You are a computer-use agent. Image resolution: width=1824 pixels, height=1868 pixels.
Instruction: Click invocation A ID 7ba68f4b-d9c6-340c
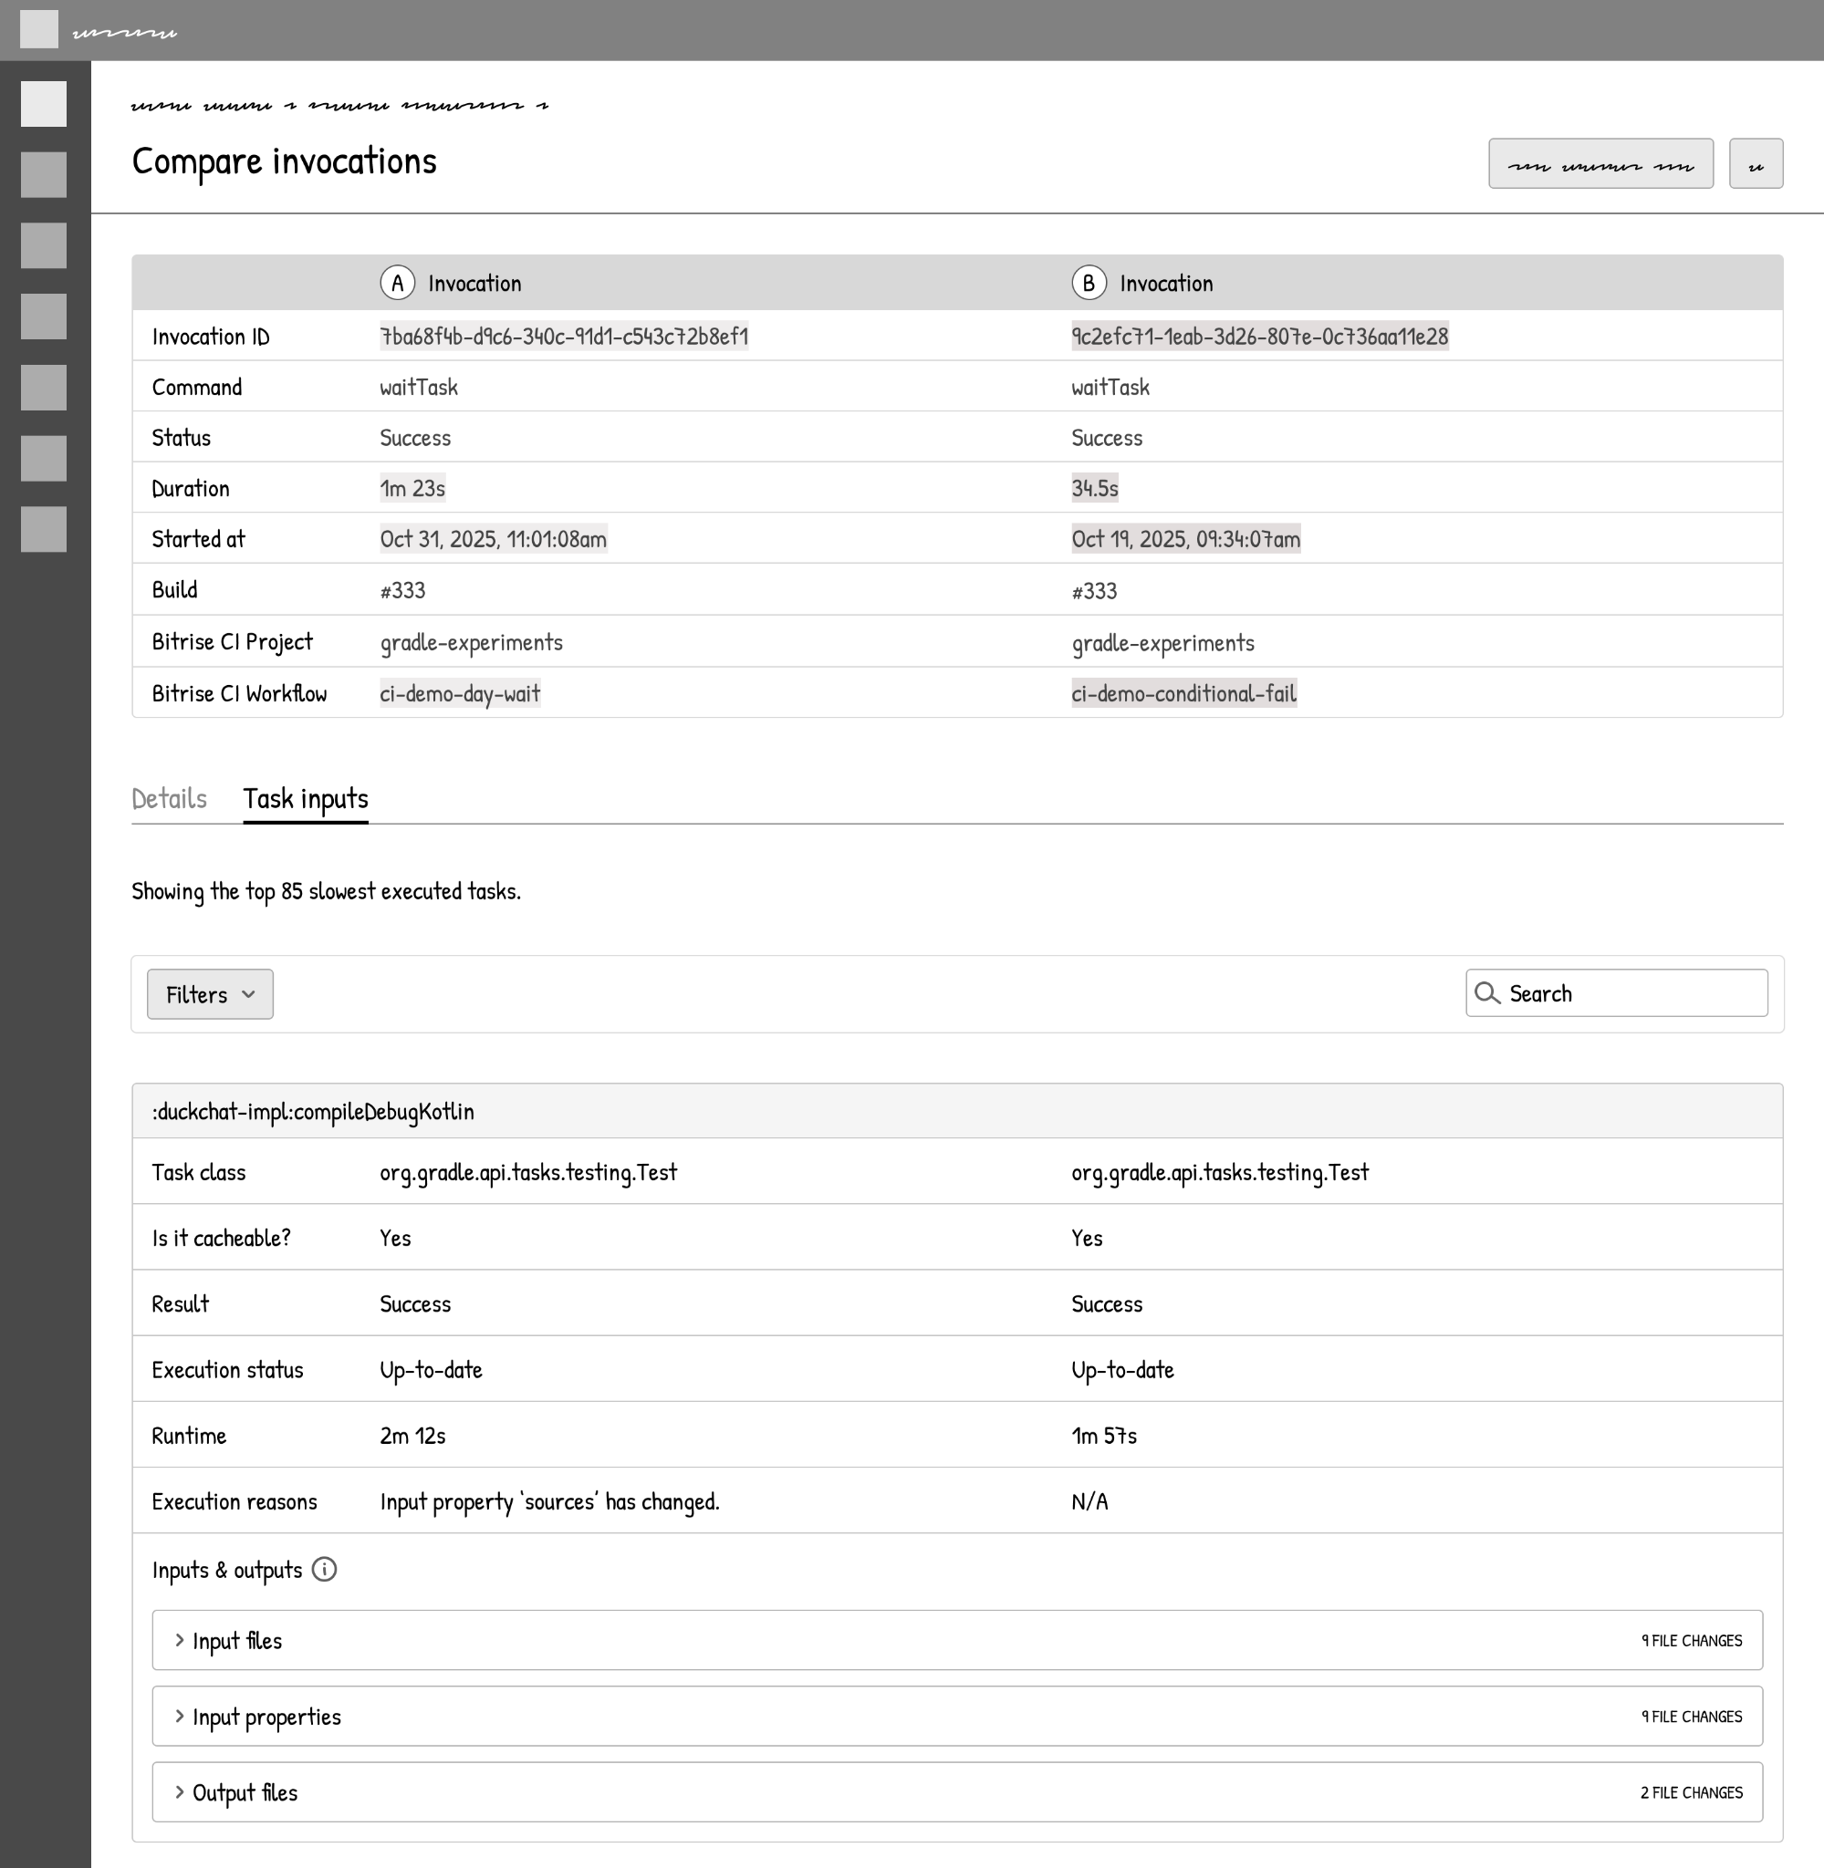[564, 336]
